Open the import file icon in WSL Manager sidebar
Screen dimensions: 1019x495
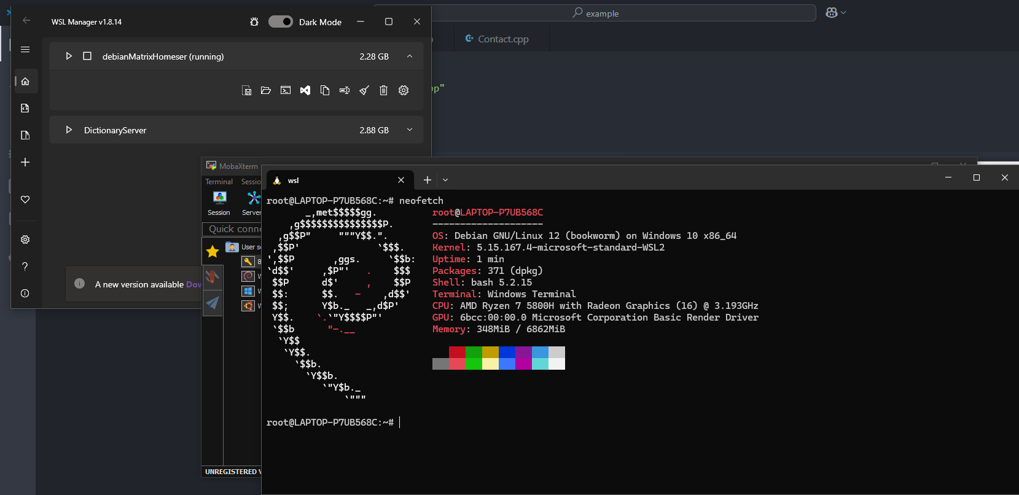[25, 108]
